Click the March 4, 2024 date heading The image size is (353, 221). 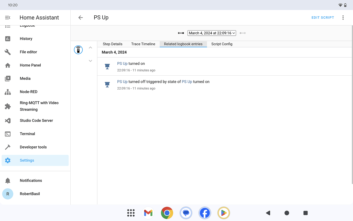pyautogui.click(x=114, y=52)
